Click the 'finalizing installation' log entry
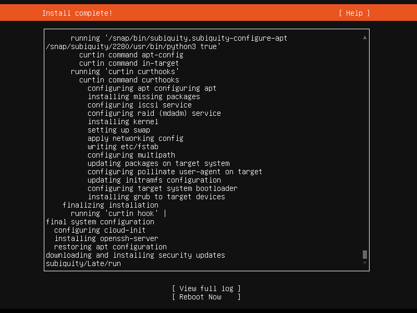Viewport: 417px width, 313px height. pos(110,205)
